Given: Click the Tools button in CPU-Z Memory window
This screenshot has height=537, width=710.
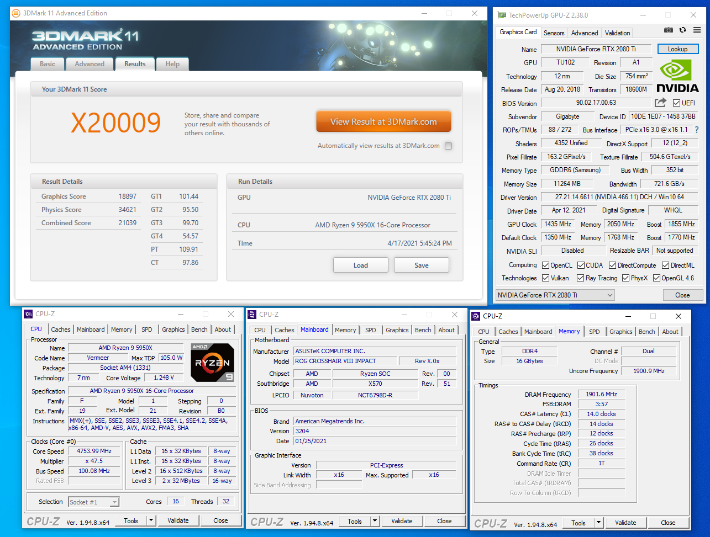Looking at the screenshot, I should [578, 523].
